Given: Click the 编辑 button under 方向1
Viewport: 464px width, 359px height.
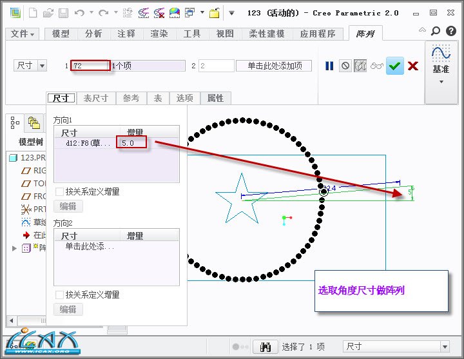Looking at the screenshot, I should (68, 206).
